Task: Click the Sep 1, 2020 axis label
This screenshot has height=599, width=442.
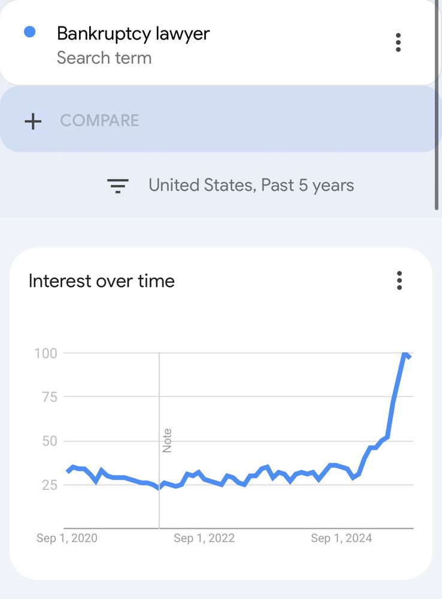Action: [66, 539]
